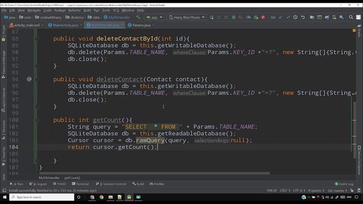This screenshot has width=363, height=204.
Task: Open the Tools menu
Action: (x=106, y=10)
